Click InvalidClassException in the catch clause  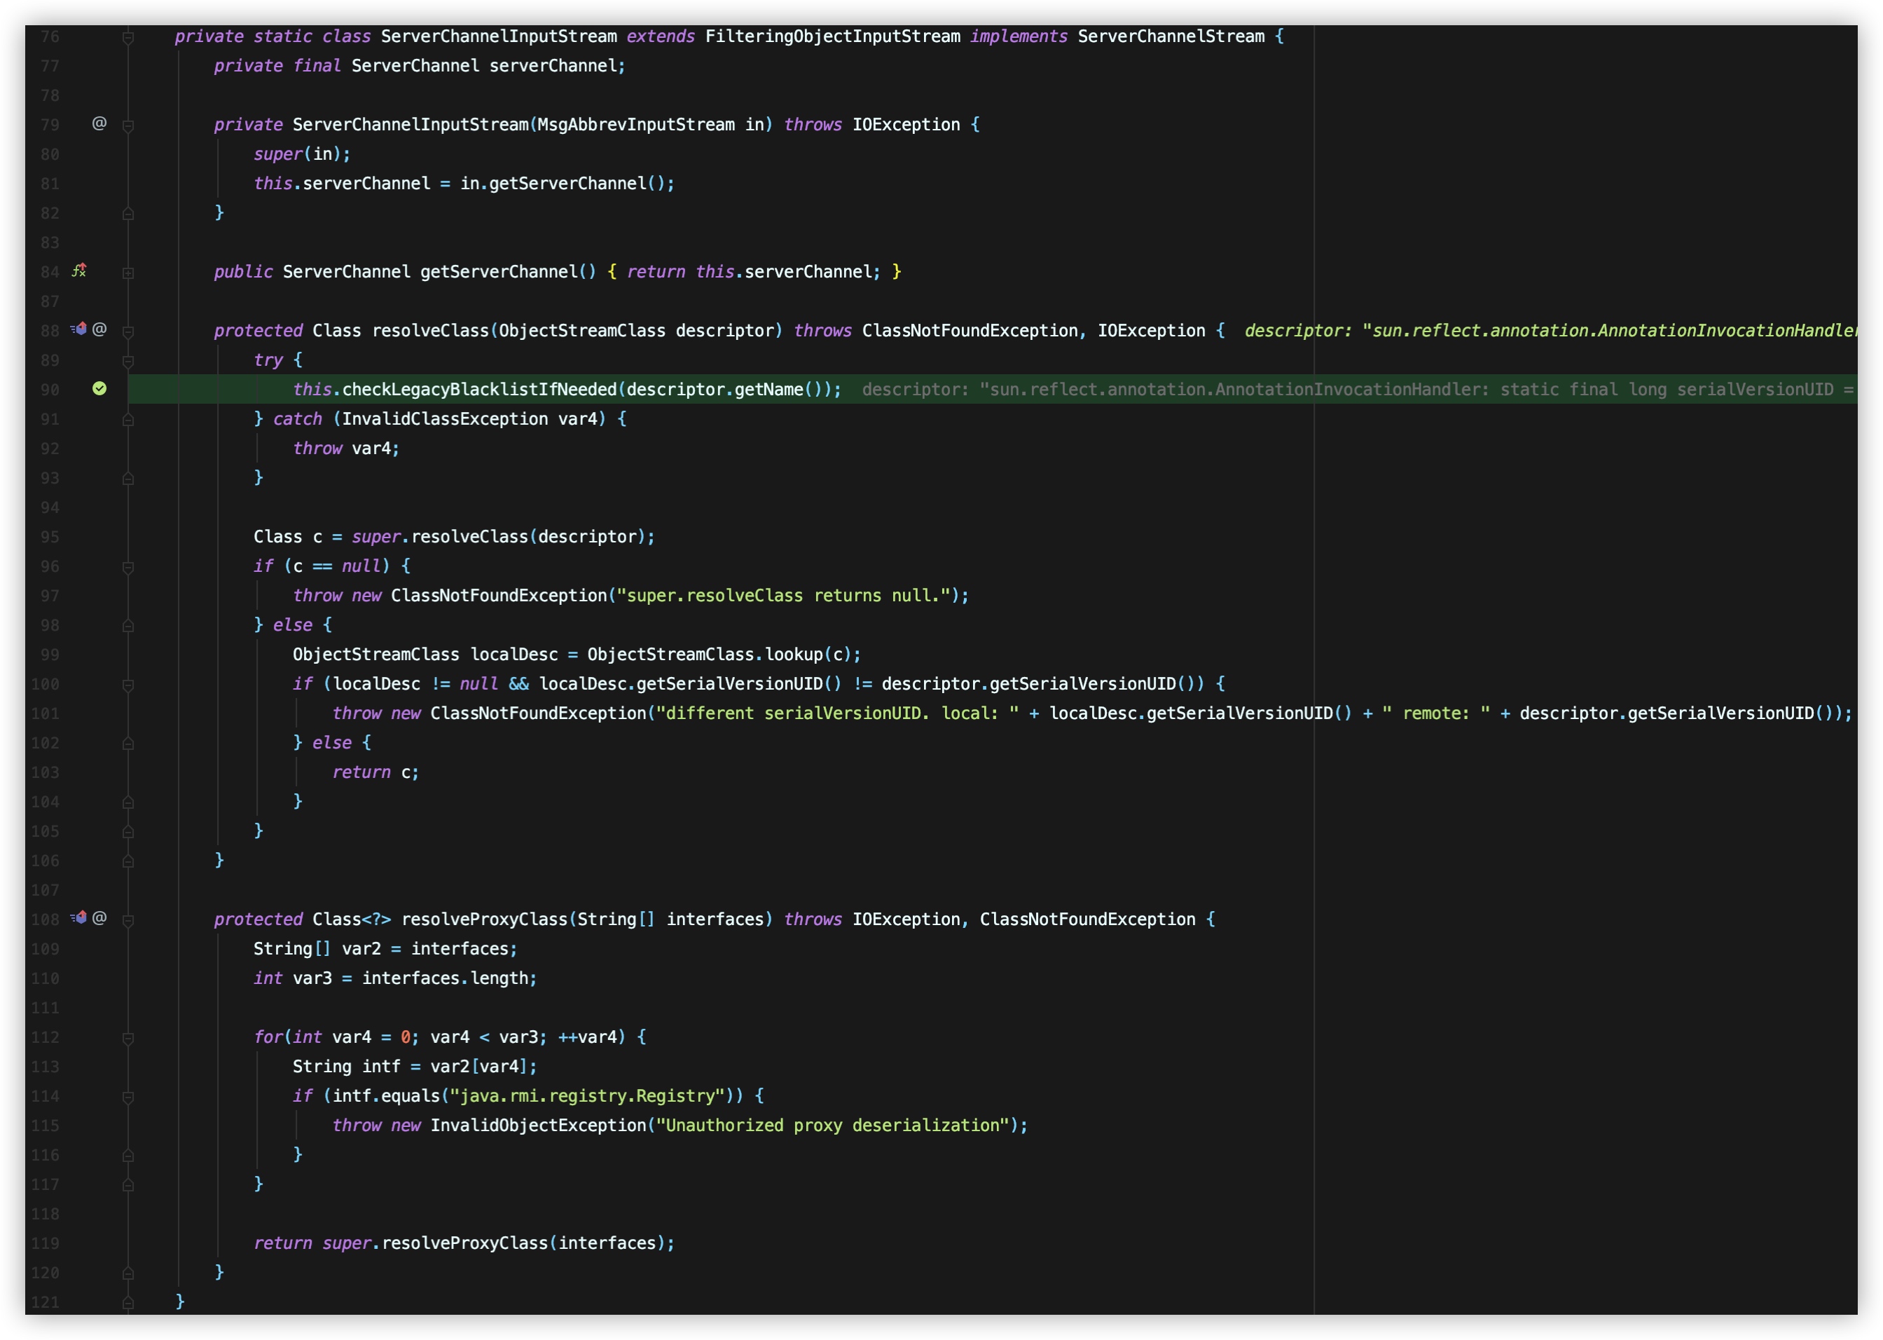coord(445,419)
